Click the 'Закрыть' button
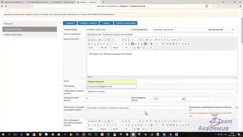243x137 pixels. [106, 23]
